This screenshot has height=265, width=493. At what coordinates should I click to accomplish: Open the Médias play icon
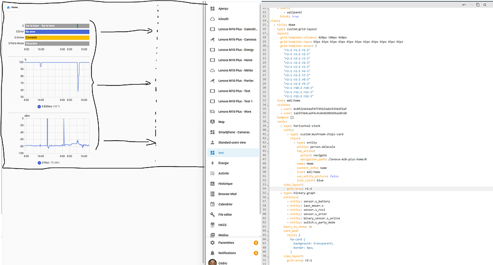coord(212,235)
